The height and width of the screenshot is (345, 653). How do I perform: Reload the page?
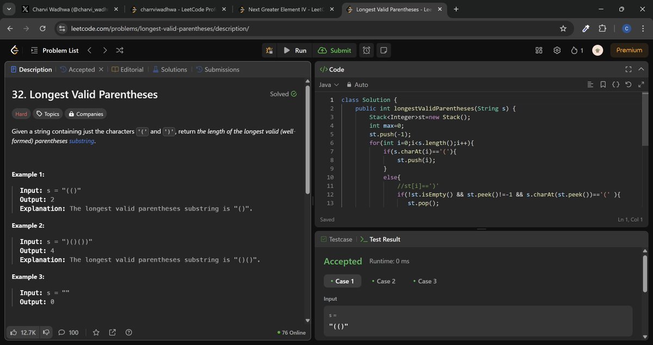[x=42, y=28]
